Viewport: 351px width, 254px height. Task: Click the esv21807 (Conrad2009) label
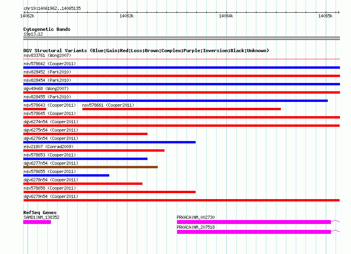(49, 147)
